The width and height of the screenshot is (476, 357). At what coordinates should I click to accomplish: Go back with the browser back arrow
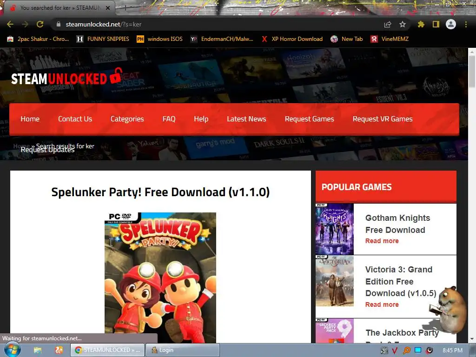coord(10,24)
